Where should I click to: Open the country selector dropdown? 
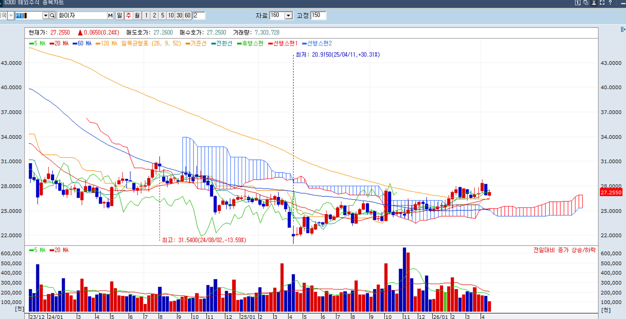point(11,16)
